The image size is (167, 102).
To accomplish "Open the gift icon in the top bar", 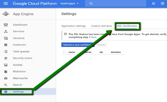I will click(x=153, y=4).
